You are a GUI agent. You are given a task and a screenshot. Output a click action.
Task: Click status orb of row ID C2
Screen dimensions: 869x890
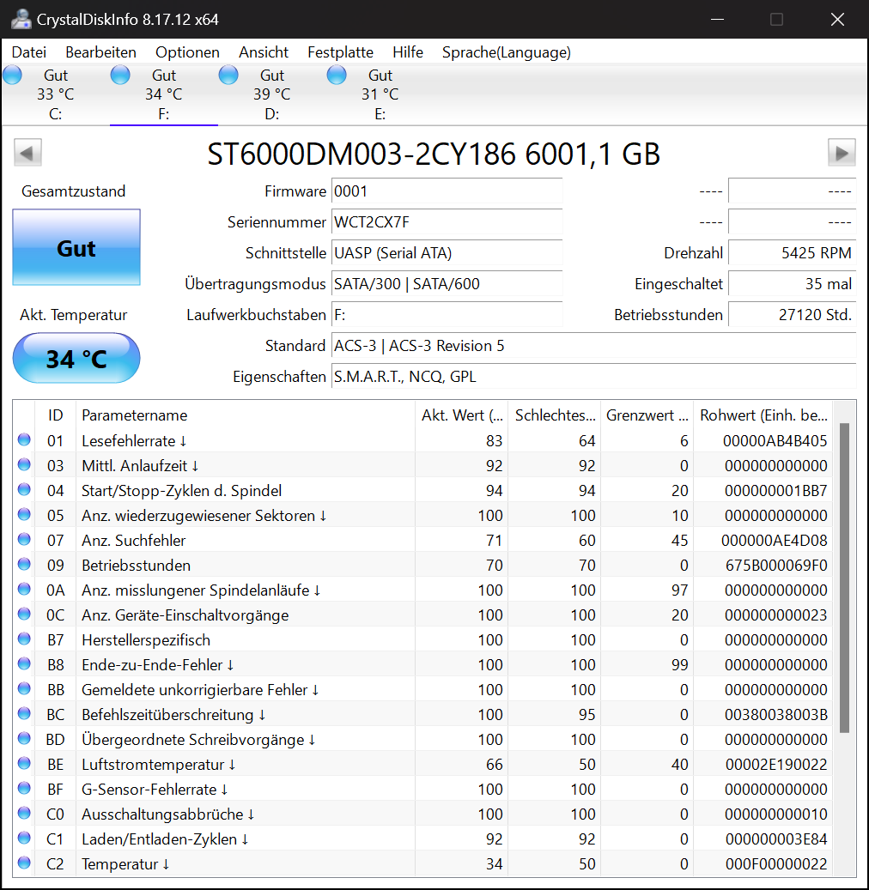pos(24,863)
